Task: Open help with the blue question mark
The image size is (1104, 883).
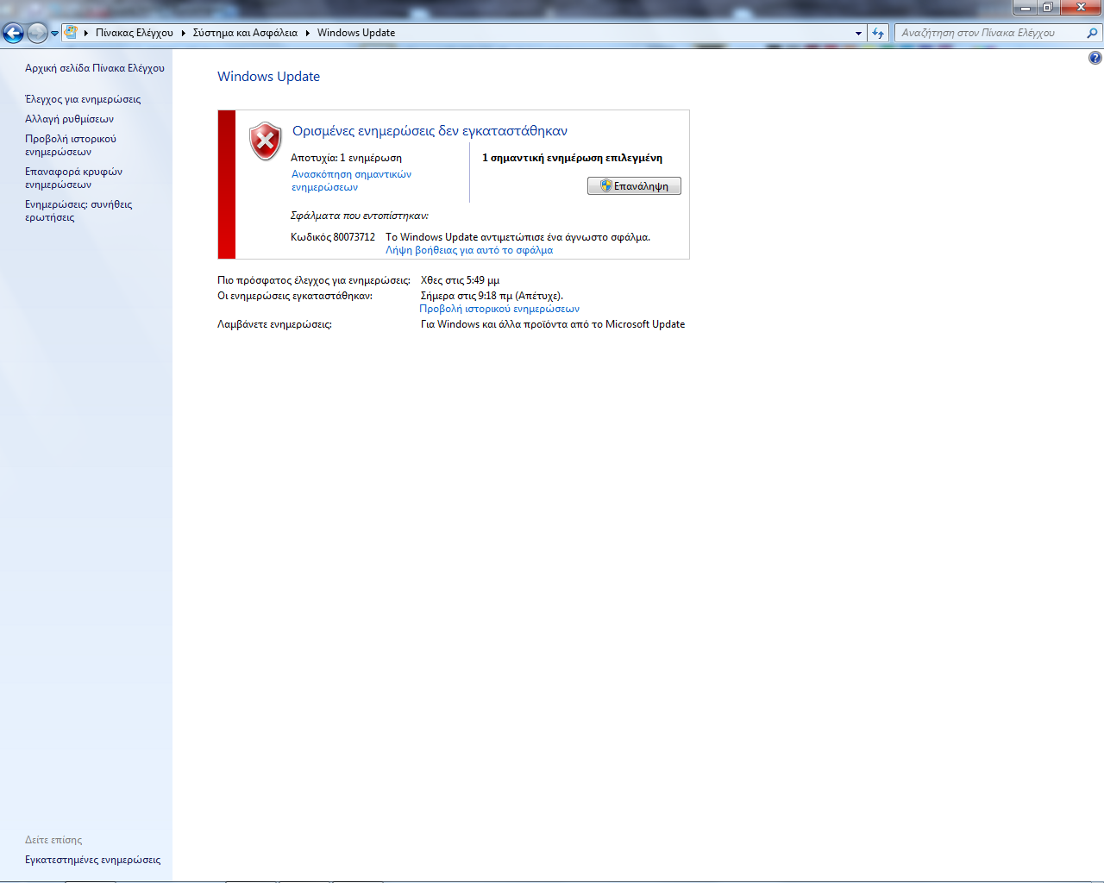Action: coord(1095,58)
